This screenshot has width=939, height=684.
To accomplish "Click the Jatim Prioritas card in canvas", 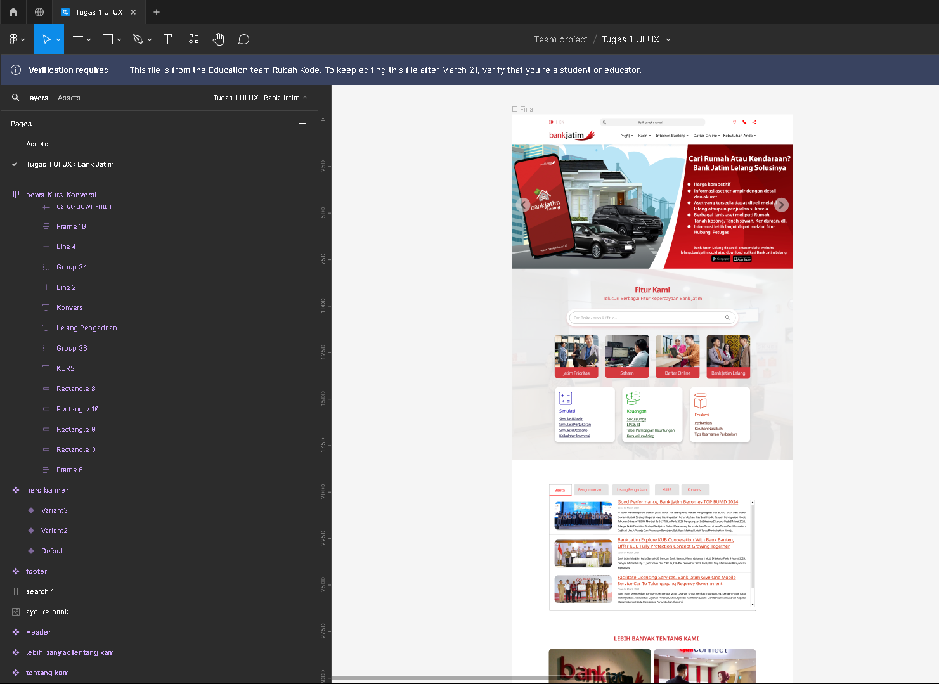I will tap(576, 357).
